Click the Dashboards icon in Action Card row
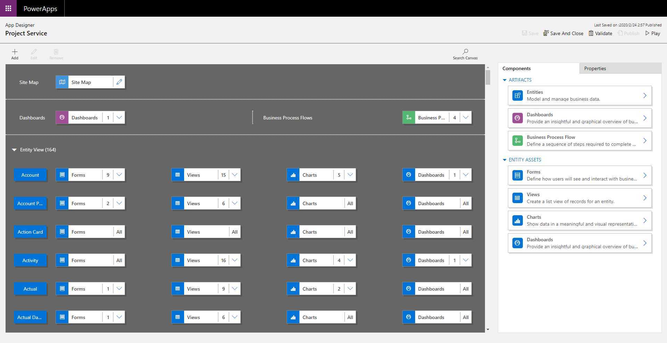This screenshot has width=667, height=343. [409, 232]
